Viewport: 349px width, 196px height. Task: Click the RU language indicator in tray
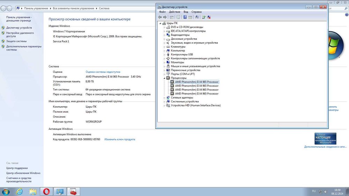[x=314, y=191]
